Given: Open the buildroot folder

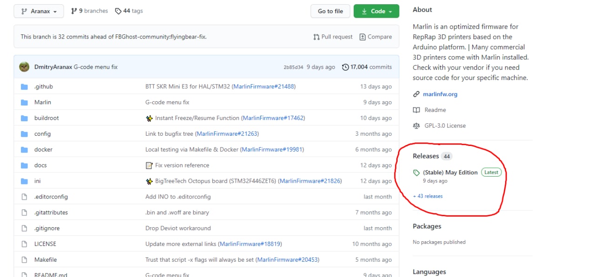Looking at the screenshot, I should 47,118.
